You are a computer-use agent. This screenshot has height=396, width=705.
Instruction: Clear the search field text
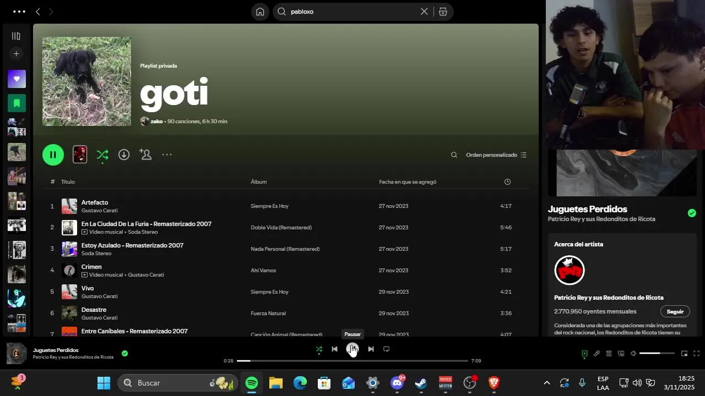pos(424,12)
